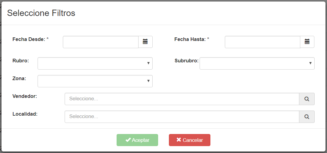Viewport: 327px width, 153px height.
Task: Open the Rubro combo box
Action: [x=95, y=63]
